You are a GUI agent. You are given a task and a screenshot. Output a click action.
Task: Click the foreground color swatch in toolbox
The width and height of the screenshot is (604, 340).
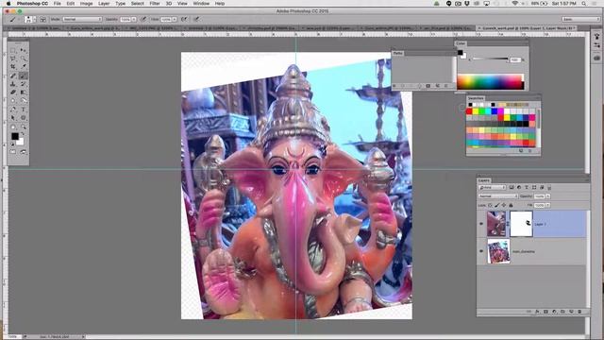point(15,136)
